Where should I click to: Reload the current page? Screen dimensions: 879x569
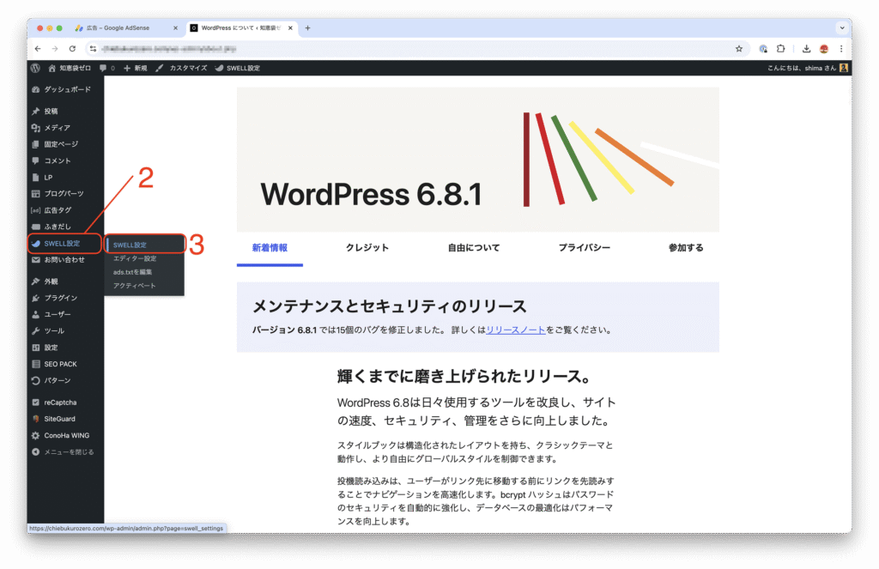[x=72, y=49]
